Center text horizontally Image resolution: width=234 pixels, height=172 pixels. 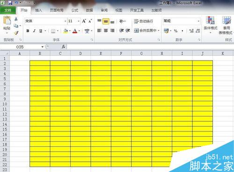[x=106, y=31]
